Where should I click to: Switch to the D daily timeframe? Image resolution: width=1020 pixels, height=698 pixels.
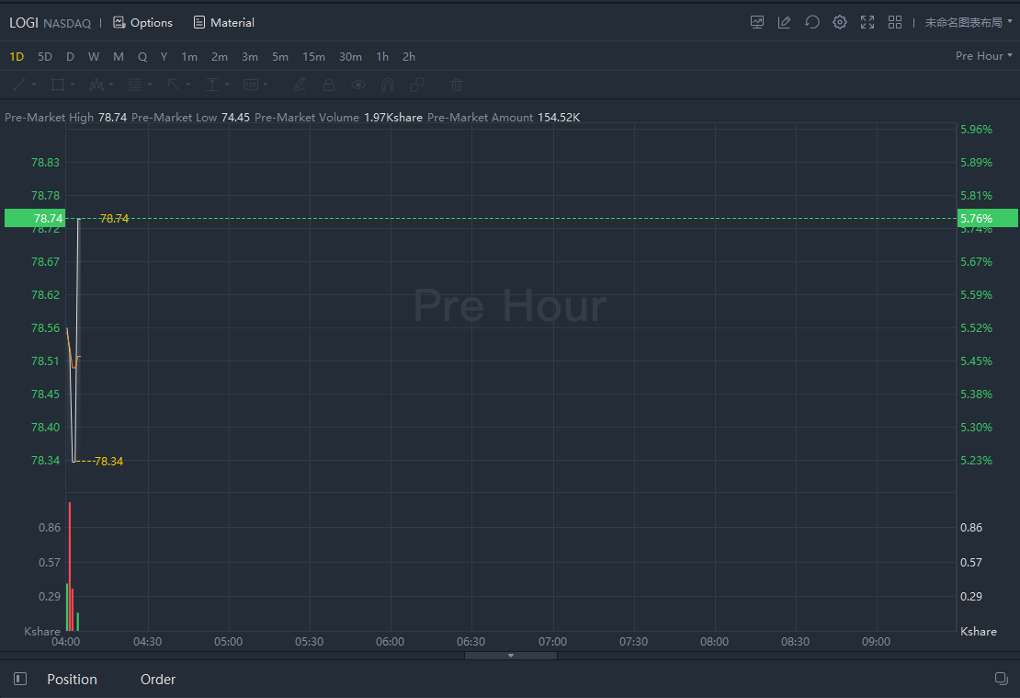pos(70,57)
